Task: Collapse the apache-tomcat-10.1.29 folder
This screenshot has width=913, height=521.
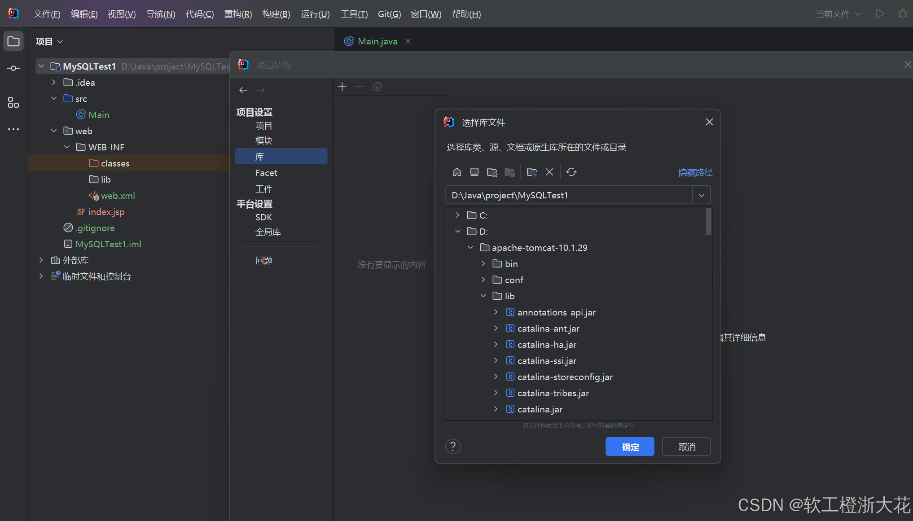Action: (x=470, y=248)
